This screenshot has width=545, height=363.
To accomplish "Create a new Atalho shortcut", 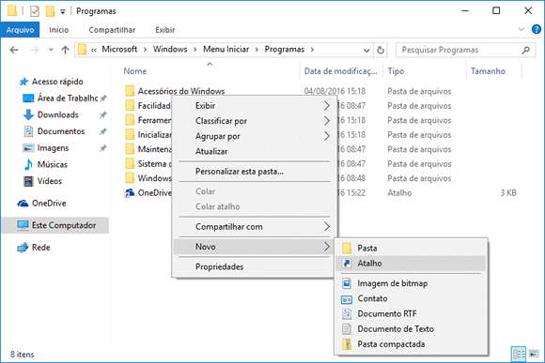I will pos(411,264).
